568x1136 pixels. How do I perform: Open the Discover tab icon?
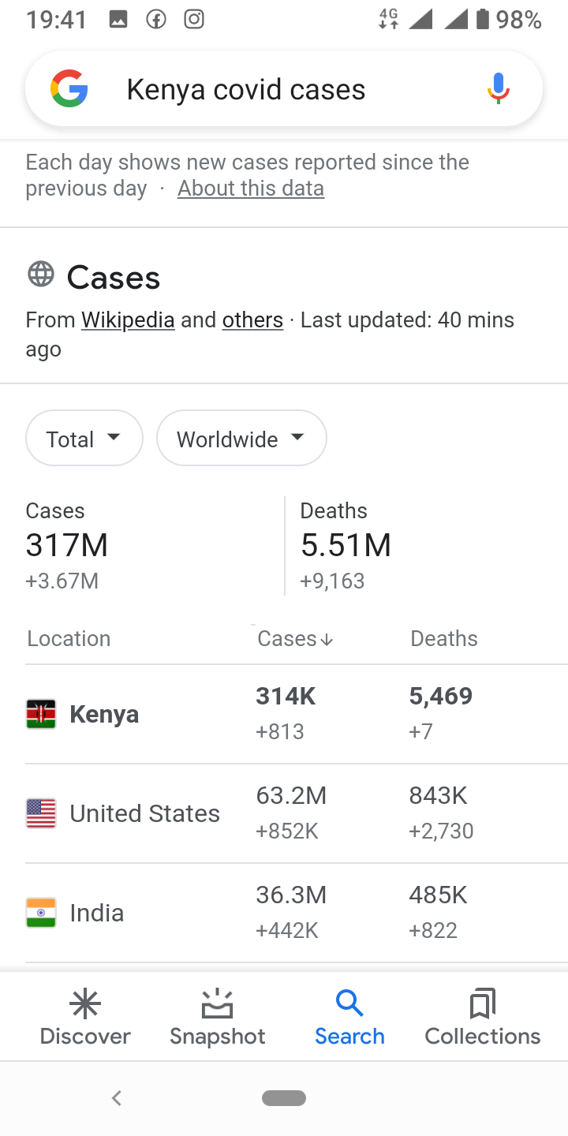click(85, 1003)
